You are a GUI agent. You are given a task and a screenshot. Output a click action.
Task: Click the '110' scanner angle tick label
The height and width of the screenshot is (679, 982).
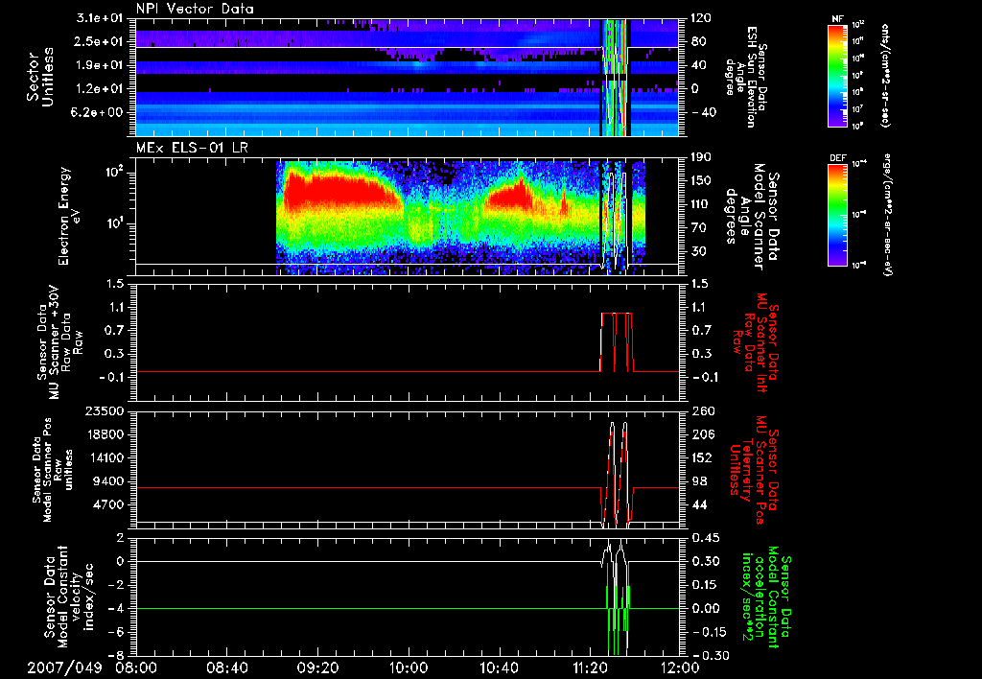(701, 204)
